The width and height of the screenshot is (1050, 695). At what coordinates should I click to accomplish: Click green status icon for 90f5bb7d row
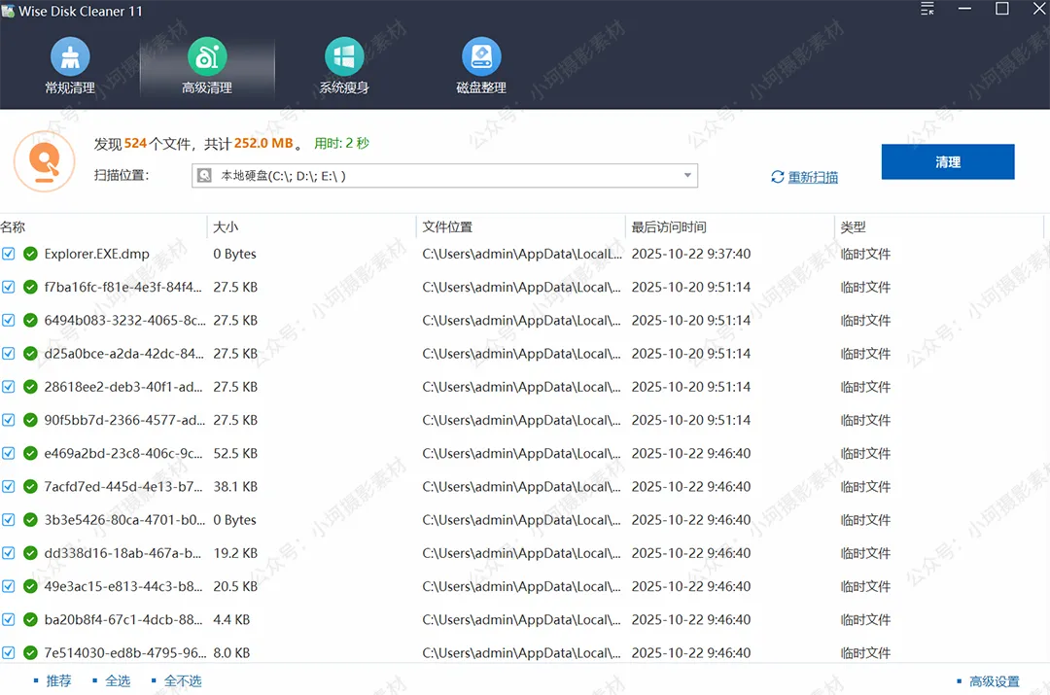(30, 420)
